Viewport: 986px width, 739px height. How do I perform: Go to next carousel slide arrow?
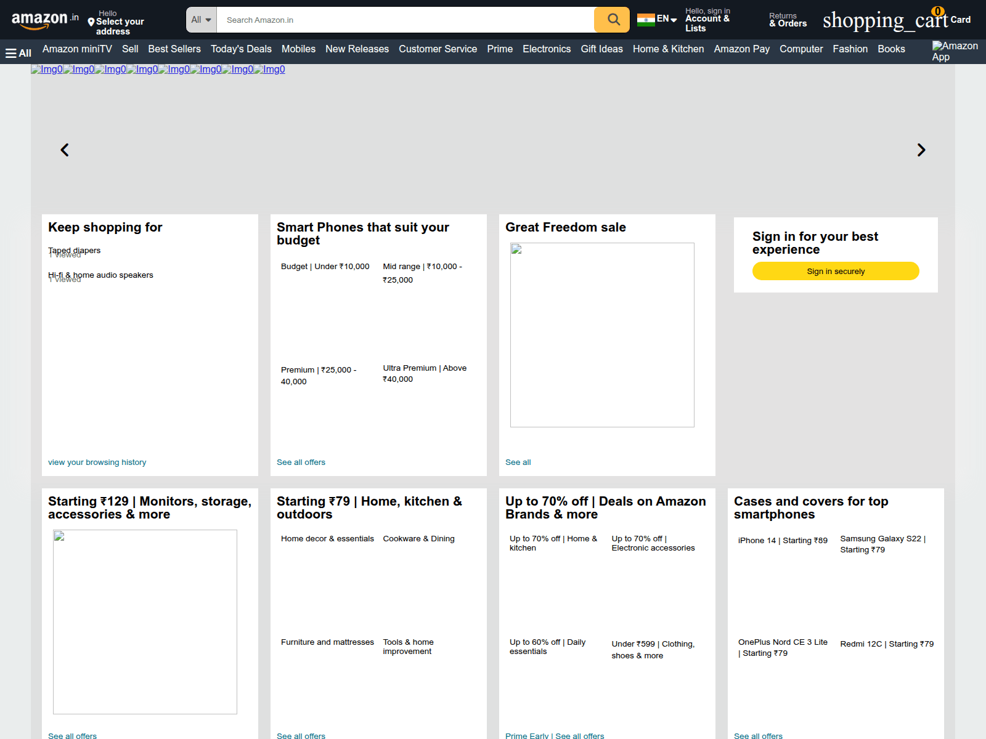point(921,150)
